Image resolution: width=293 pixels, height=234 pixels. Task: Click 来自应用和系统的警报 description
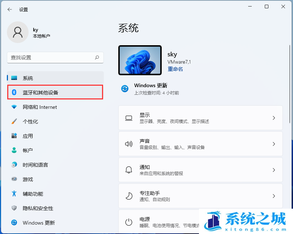(161, 174)
